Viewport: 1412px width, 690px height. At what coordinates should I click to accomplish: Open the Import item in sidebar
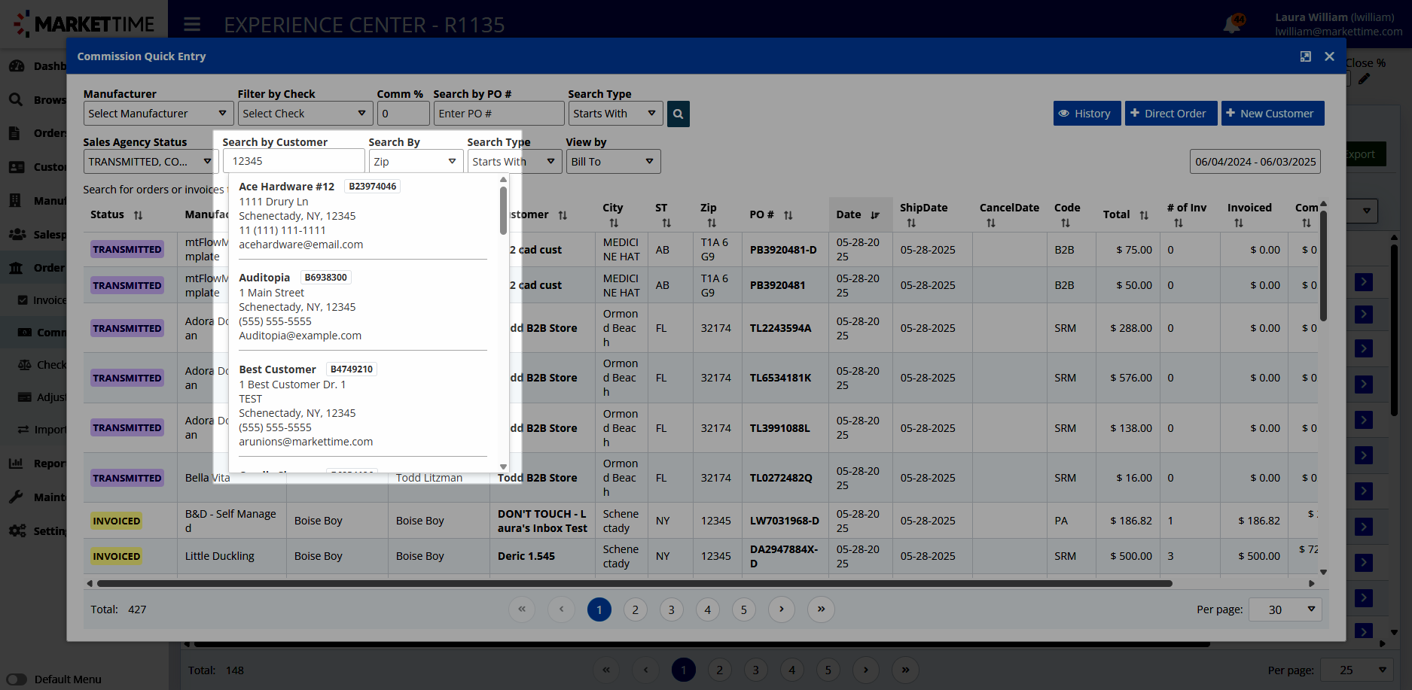pos(41,430)
